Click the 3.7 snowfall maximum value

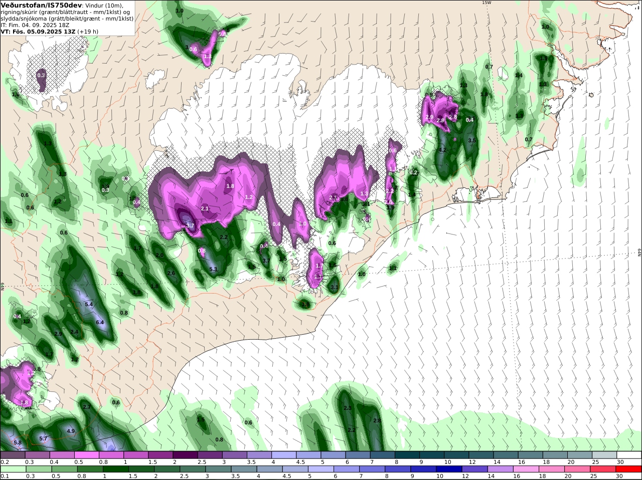point(190,226)
